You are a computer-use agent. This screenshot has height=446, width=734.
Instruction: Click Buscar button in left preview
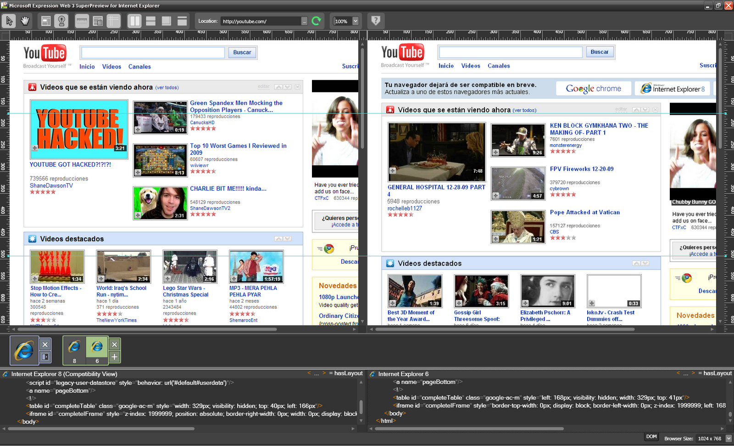click(x=242, y=52)
